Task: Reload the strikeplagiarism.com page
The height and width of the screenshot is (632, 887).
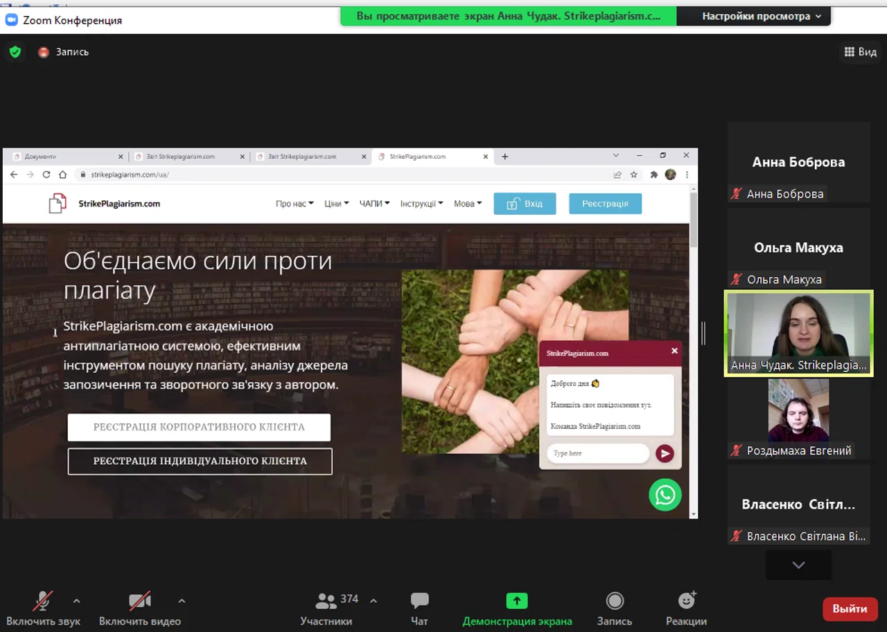Action: pos(46,175)
